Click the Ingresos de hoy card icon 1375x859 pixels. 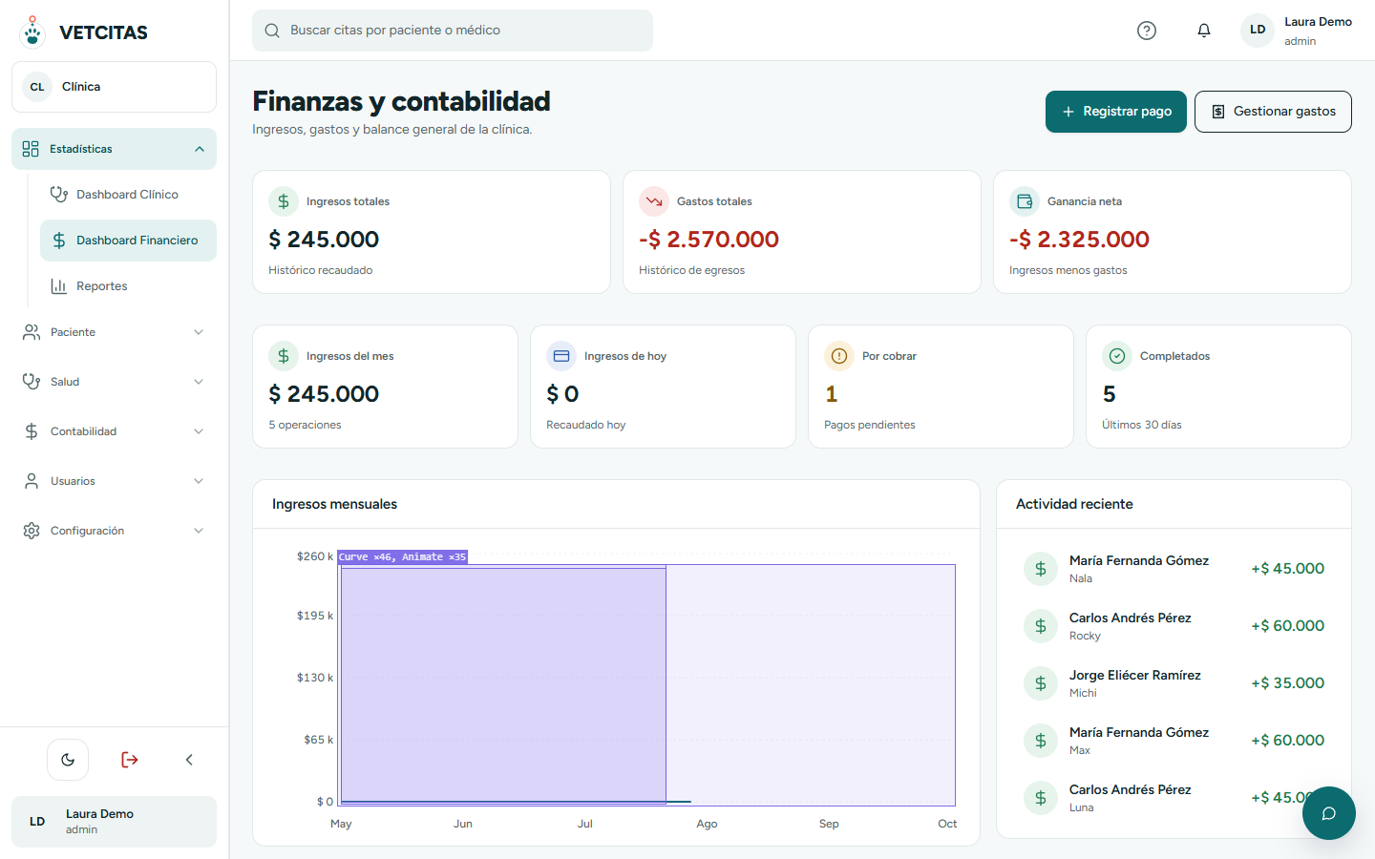(561, 356)
